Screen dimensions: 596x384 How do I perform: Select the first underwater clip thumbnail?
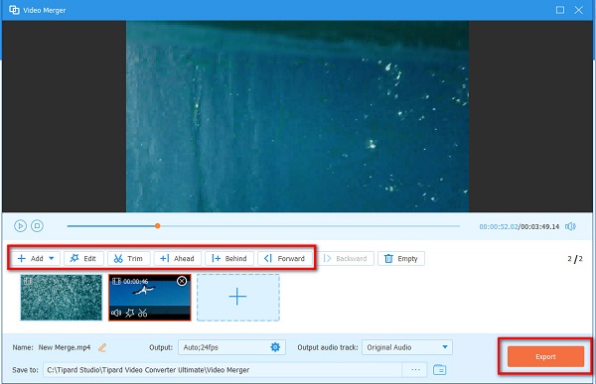point(62,298)
